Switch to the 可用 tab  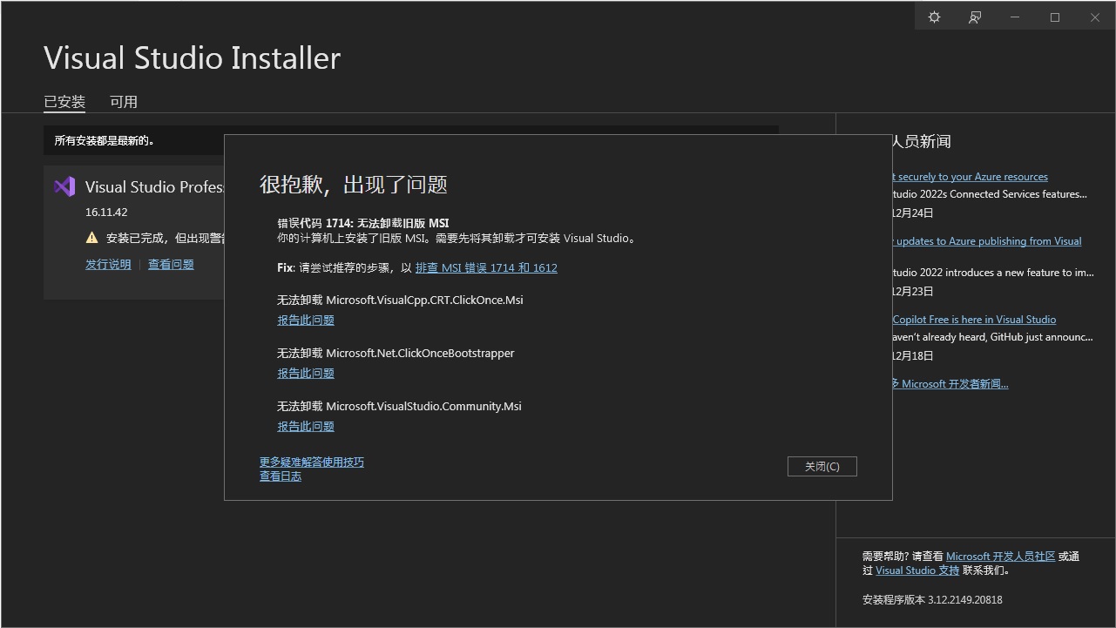pos(124,101)
